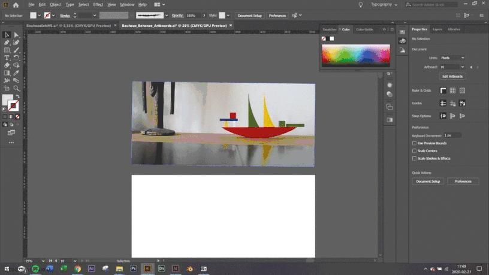This screenshot has width=489, height=275.
Task: Select the Puppet Warp tool
Action: [x=7, y=80]
